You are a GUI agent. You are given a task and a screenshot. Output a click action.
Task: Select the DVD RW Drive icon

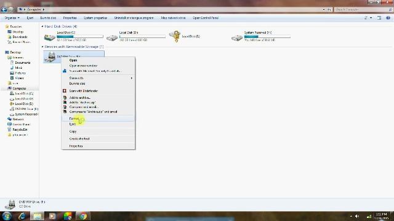click(x=50, y=56)
